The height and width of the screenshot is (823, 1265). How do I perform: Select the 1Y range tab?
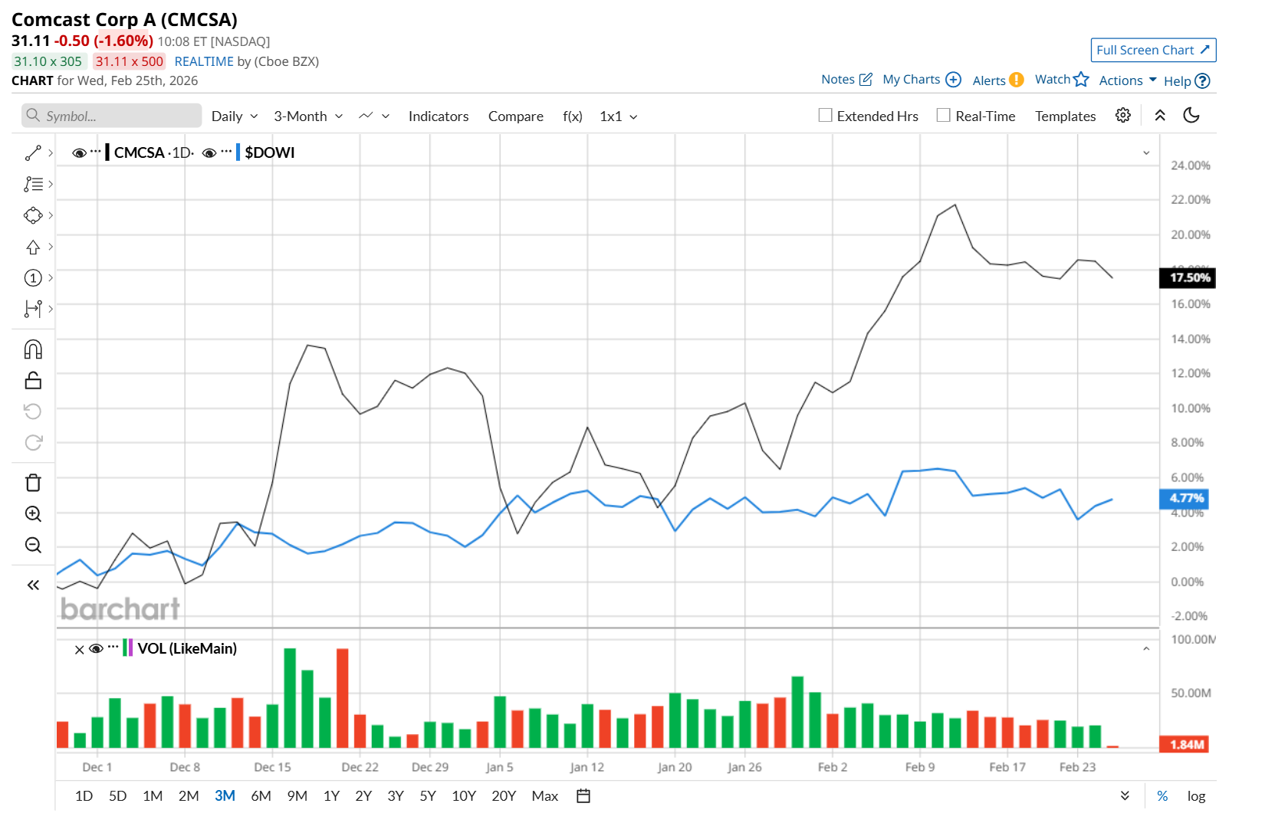click(331, 796)
